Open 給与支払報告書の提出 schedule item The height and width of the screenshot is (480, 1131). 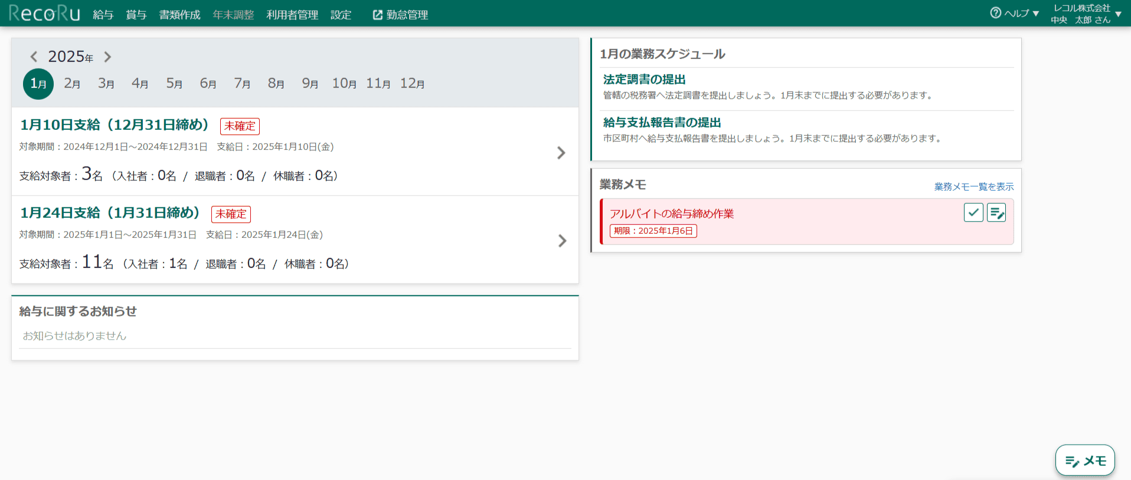(x=662, y=122)
